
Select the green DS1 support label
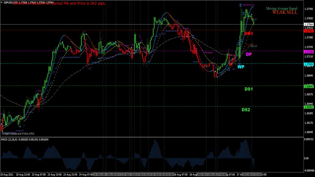(x=249, y=89)
